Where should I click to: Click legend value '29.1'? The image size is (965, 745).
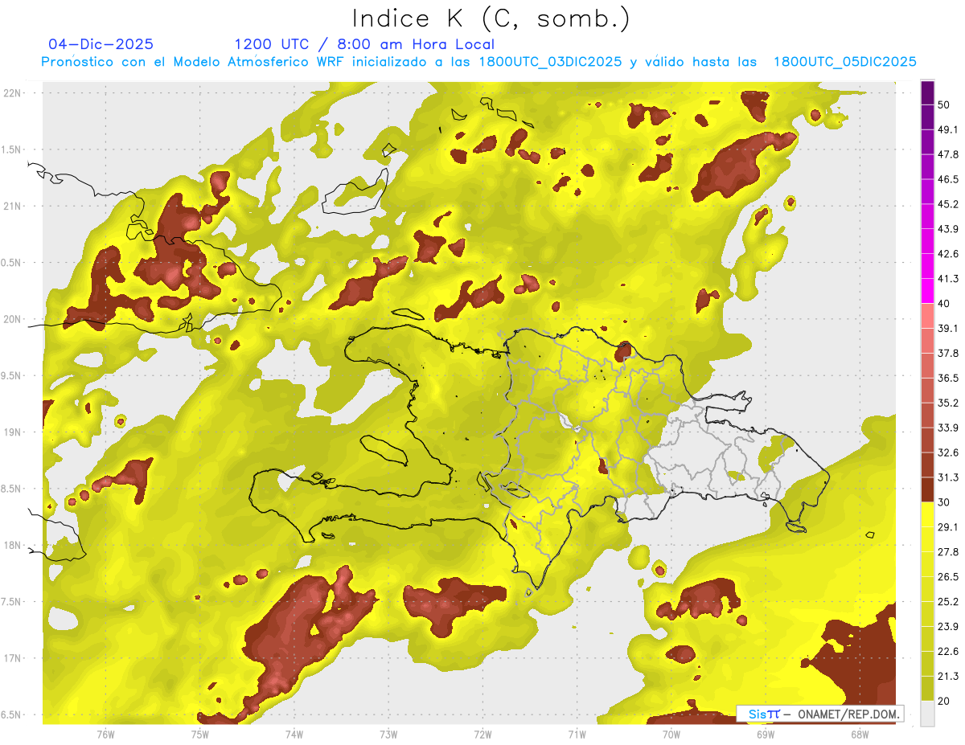click(948, 527)
